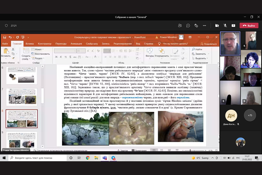Click the Undo arrow in PowerPoint

click(10, 37)
